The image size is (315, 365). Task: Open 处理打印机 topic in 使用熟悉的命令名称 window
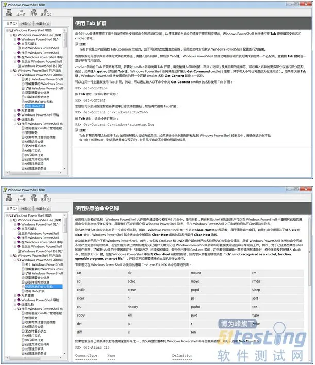pos(33,336)
